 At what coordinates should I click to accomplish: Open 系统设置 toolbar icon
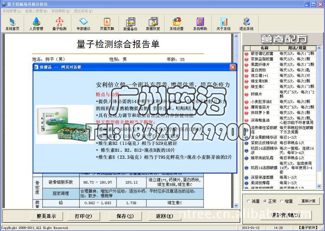coord(177,24)
